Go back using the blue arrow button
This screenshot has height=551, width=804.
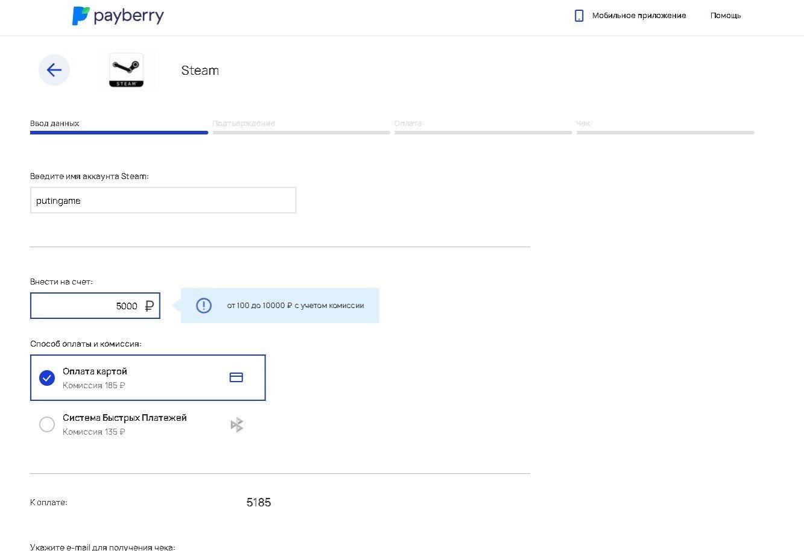pos(54,70)
